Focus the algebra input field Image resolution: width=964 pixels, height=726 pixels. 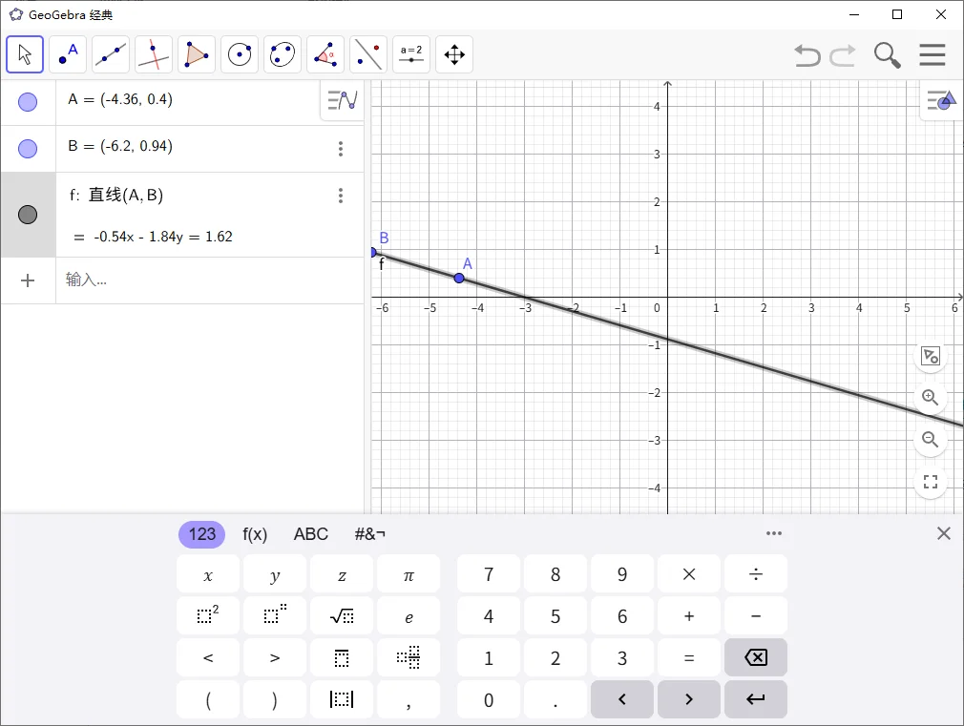(x=209, y=280)
